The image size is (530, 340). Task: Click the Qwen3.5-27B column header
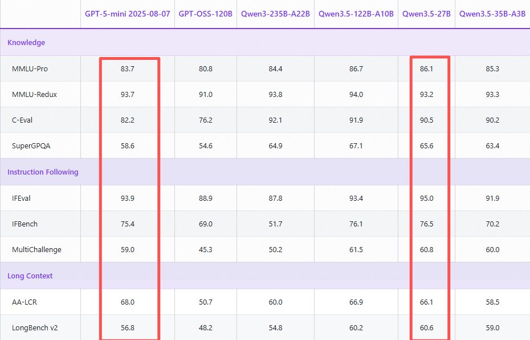click(426, 14)
